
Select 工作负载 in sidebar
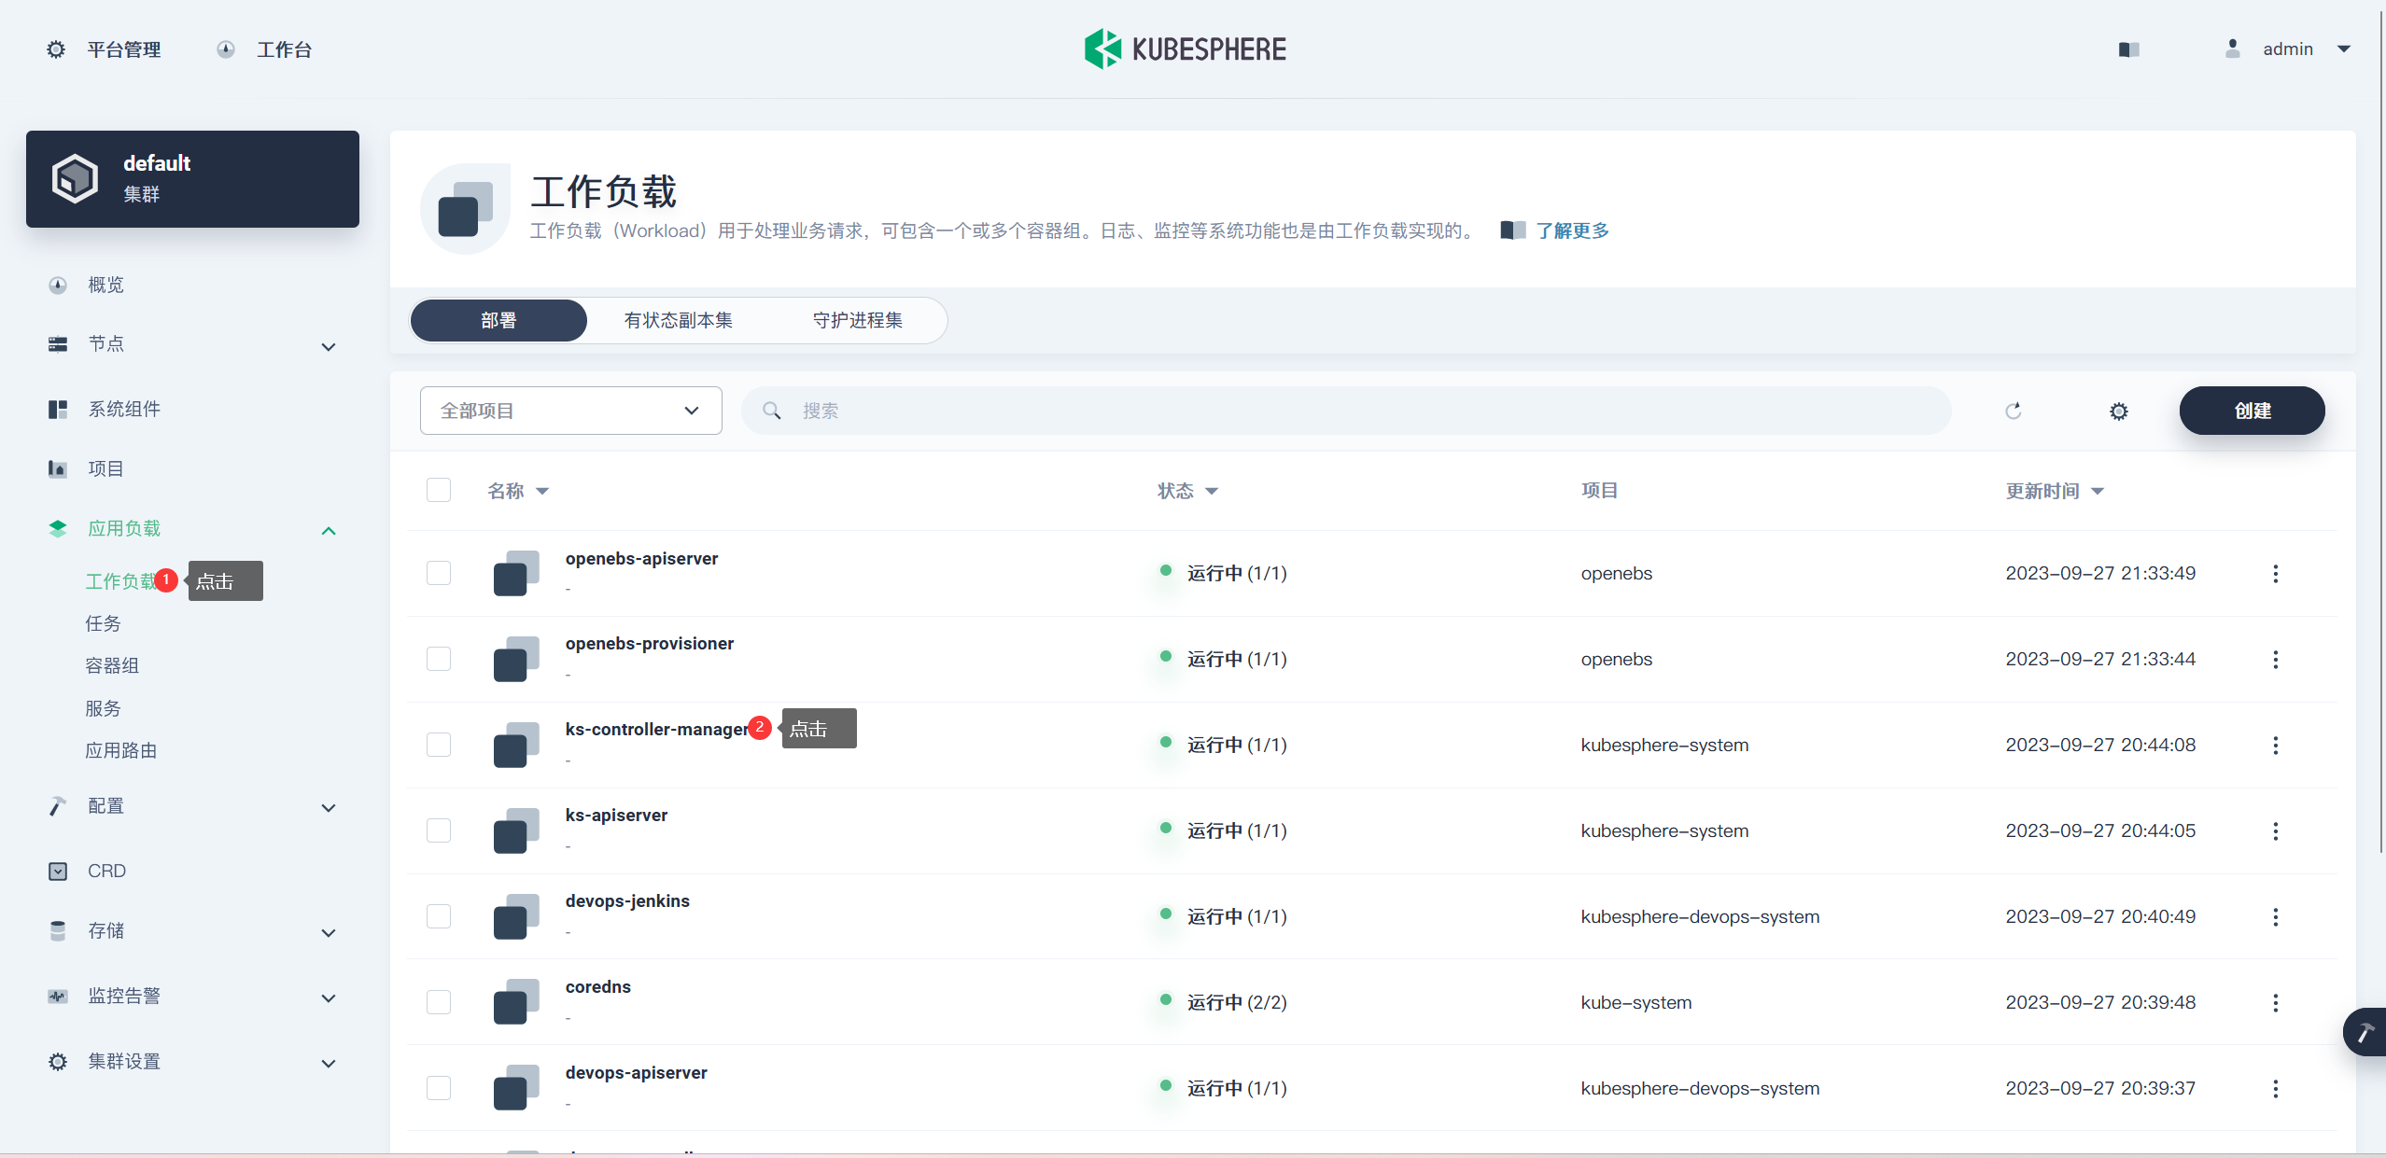click(121, 581)
